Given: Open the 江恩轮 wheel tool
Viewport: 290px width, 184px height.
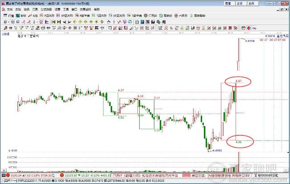Looking at the screenshot, I should (150, 16).
